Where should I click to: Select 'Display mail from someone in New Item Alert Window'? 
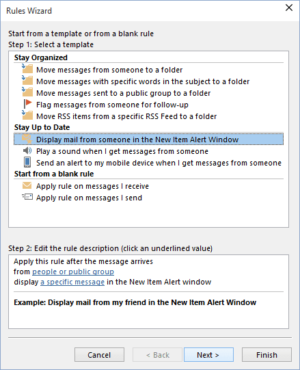pyautogui.click(x=148, y=140)
